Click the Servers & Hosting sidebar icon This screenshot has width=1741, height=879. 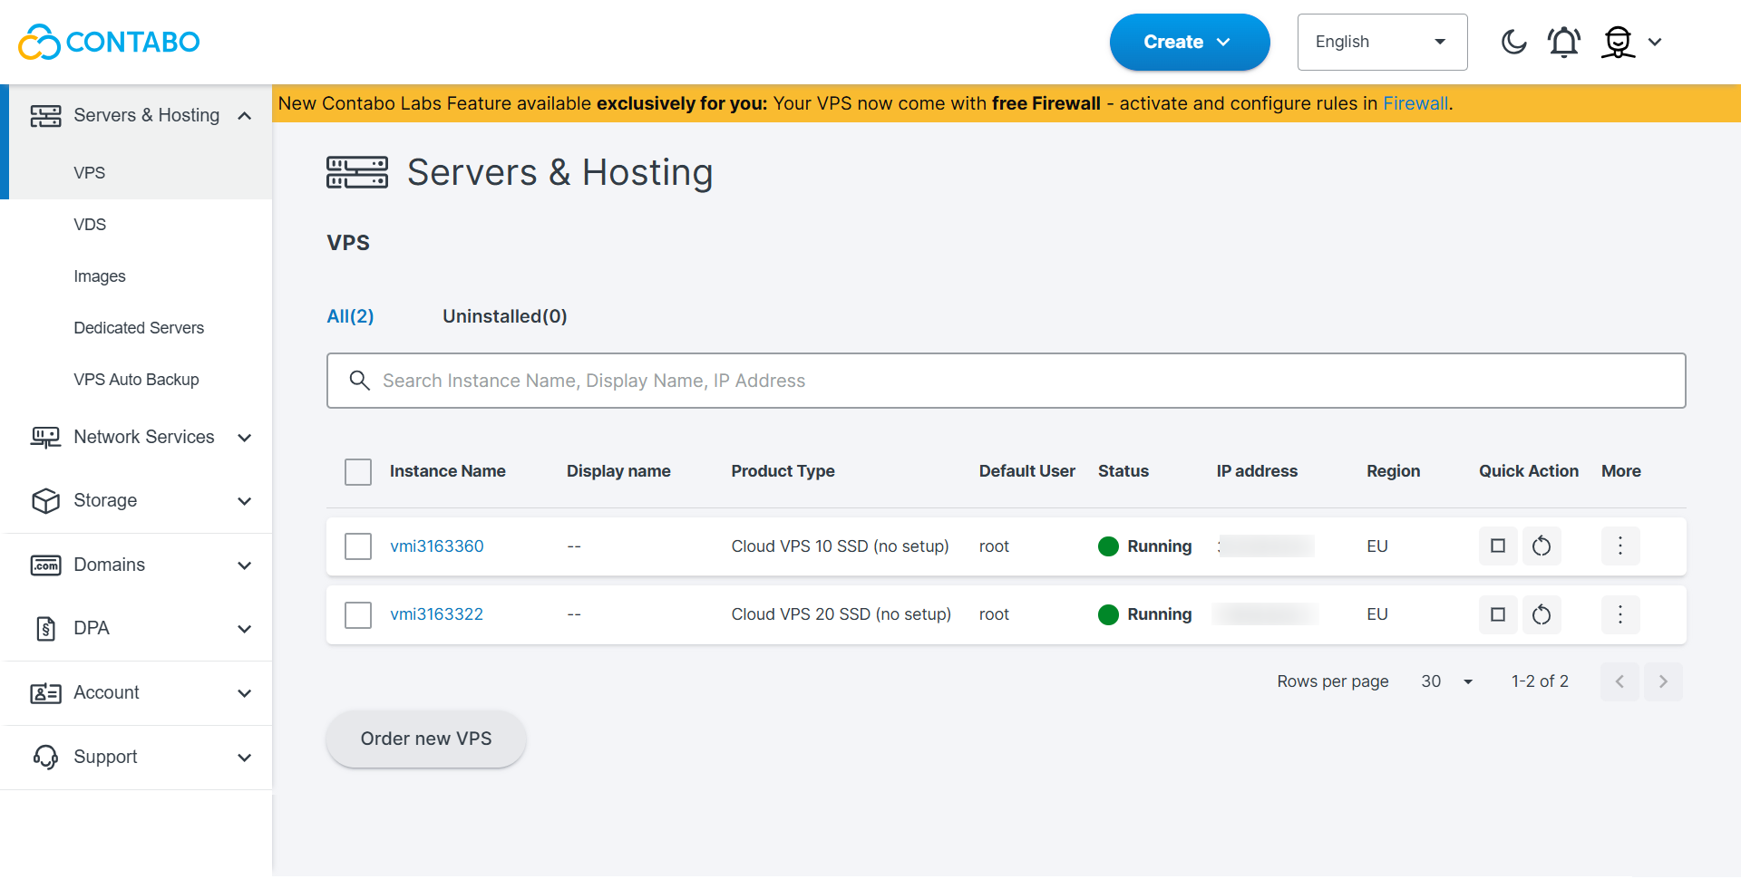click(45, 116)
